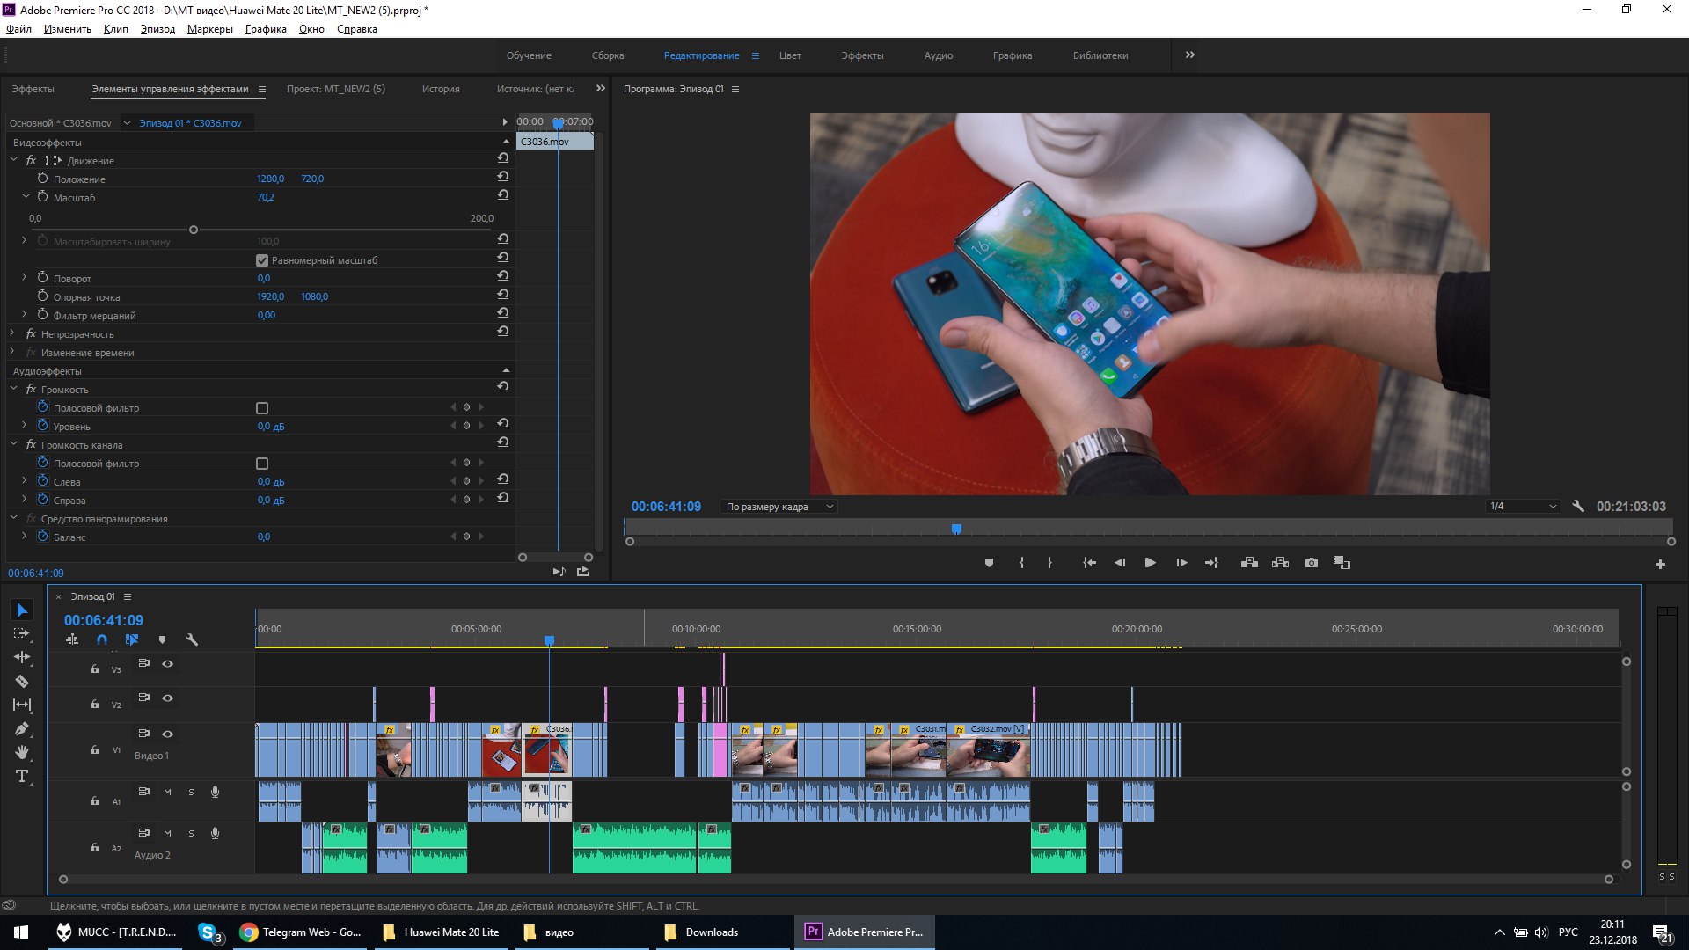
Task: Click Program monitor playhead on scrub bar
Action: coord(956,529)
